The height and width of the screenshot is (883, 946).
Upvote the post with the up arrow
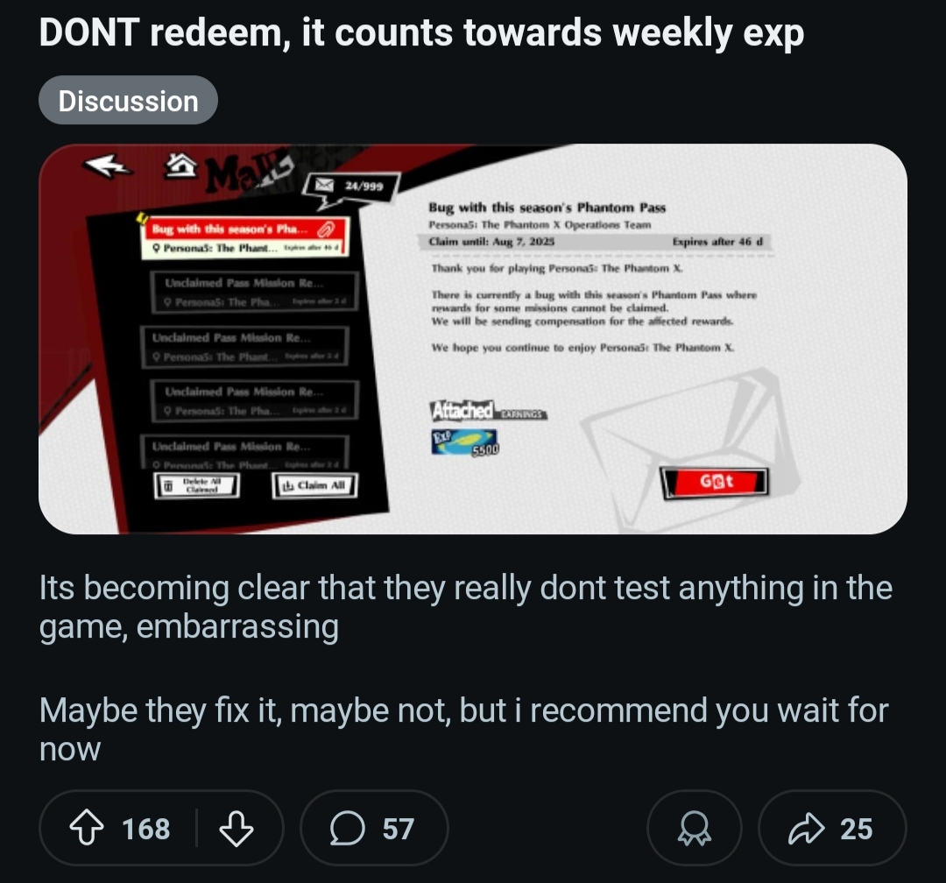point(87,828)
